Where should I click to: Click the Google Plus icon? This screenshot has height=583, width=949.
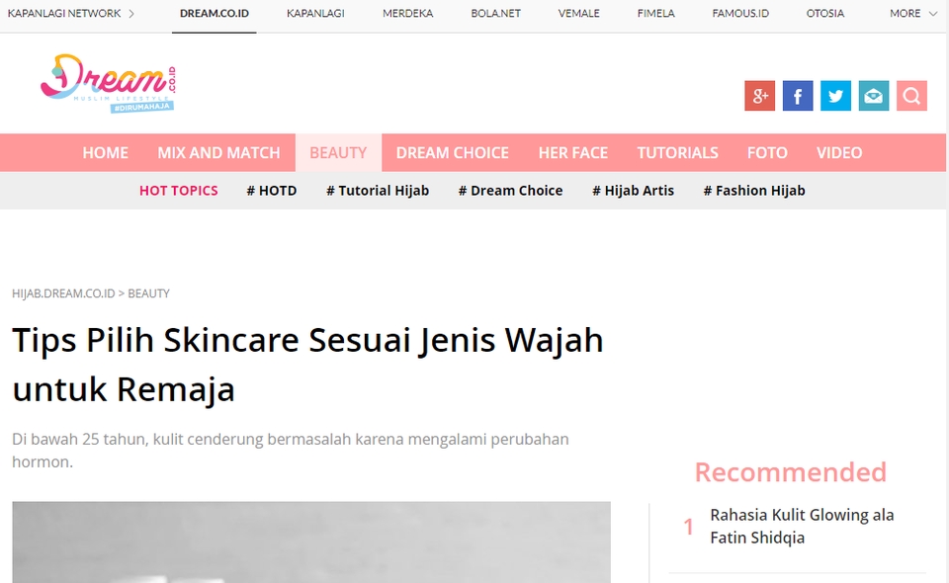[x=759, y=96]
